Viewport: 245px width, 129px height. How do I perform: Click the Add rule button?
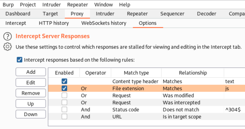click(31, 72)
